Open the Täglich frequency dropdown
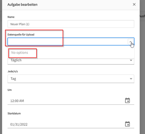The width and height of the screenshot is (145, 134). tap(71, 60)
